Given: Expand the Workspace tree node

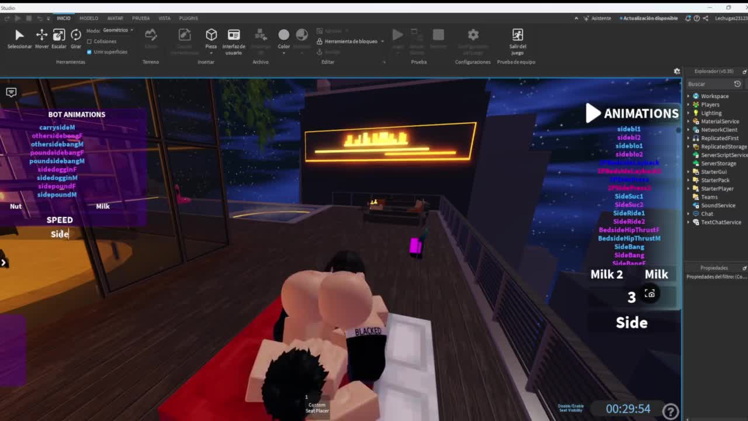Looking at the screenshot, I should (688, 96).
